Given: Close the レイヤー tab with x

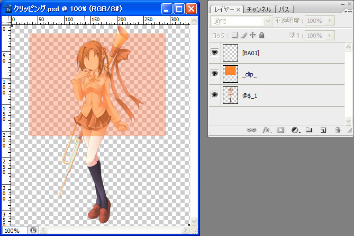Looking at the screenshot, I should coord(238,10).
